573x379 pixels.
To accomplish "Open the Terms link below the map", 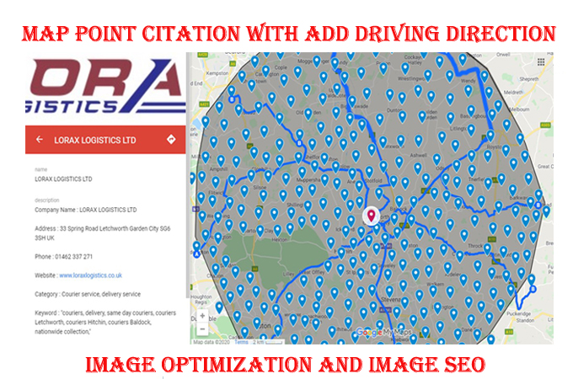I will coord(241,342).
